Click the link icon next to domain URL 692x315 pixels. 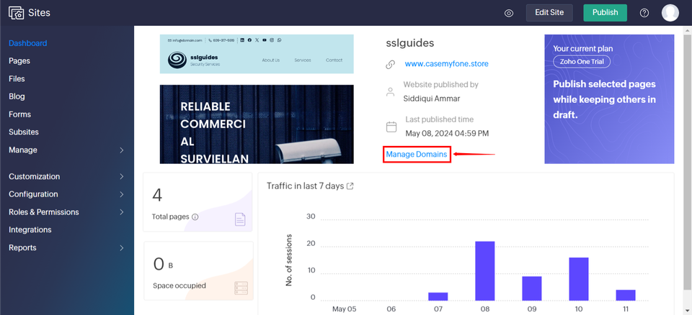391,64
